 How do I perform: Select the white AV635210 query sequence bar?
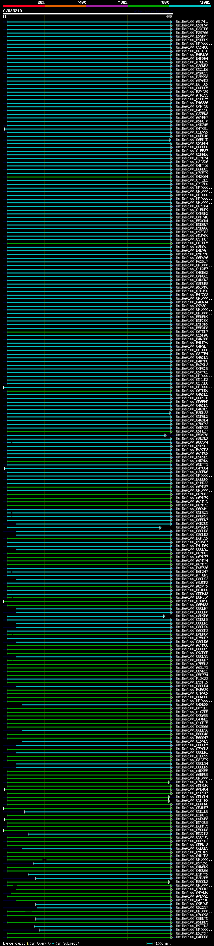click(88, 13)
